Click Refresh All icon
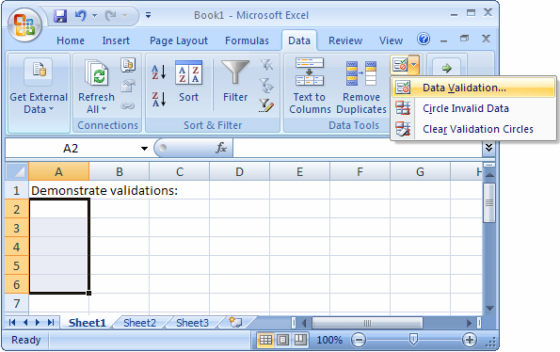Screen dimensions: 560x352 coord(96,72)
